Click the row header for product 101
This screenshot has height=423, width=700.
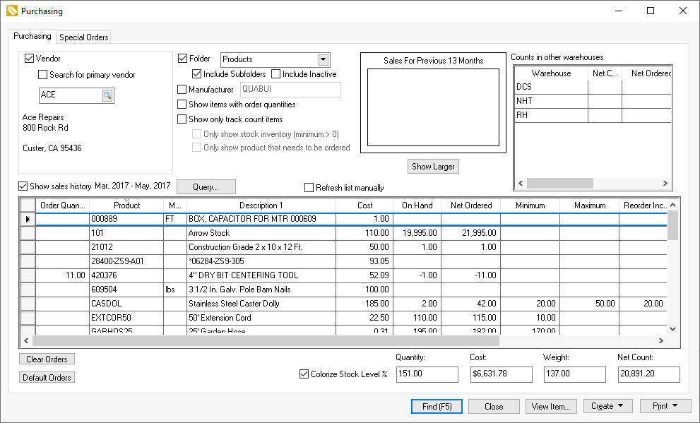pos(28,233)
